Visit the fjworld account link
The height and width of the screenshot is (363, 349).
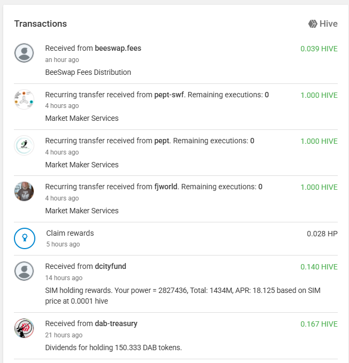coord(166,187)
